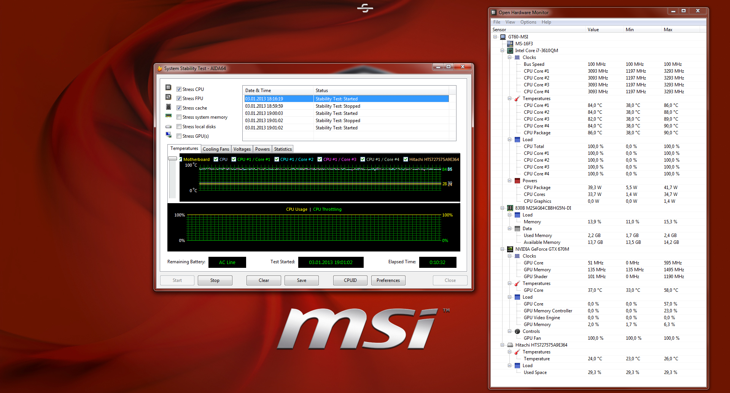Image resolution: width=730 pixels, height=393 pixels.
Task: Enable the Stress GPU(s) checkbox
Action: point(179,136)
